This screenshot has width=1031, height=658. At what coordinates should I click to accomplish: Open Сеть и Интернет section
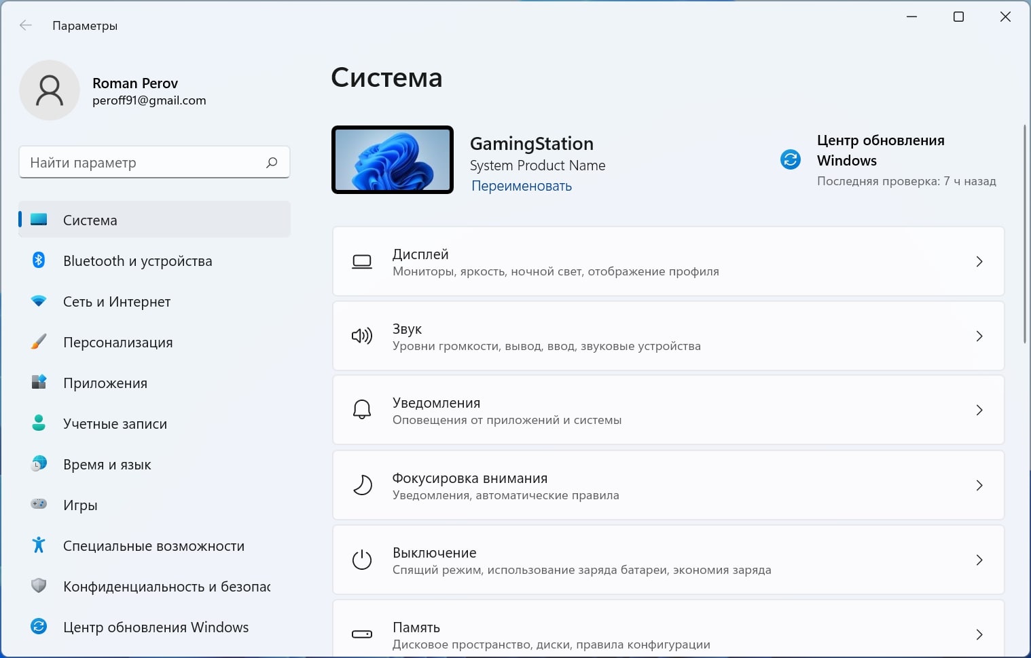click(155, 301)
